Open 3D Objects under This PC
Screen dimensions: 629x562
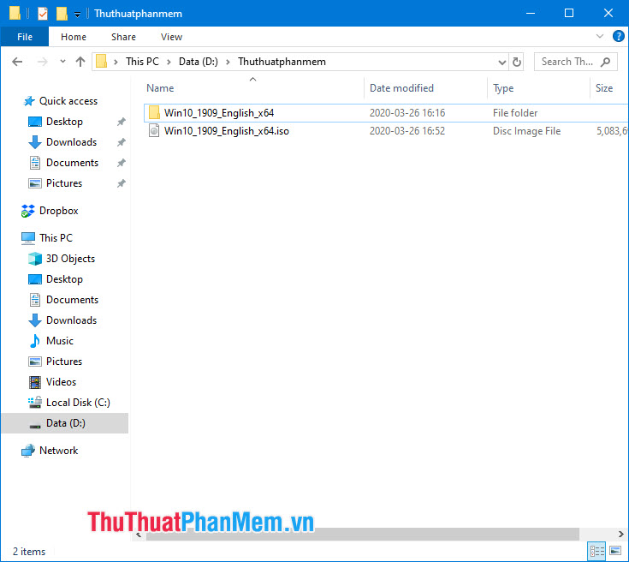coord(70,259)
